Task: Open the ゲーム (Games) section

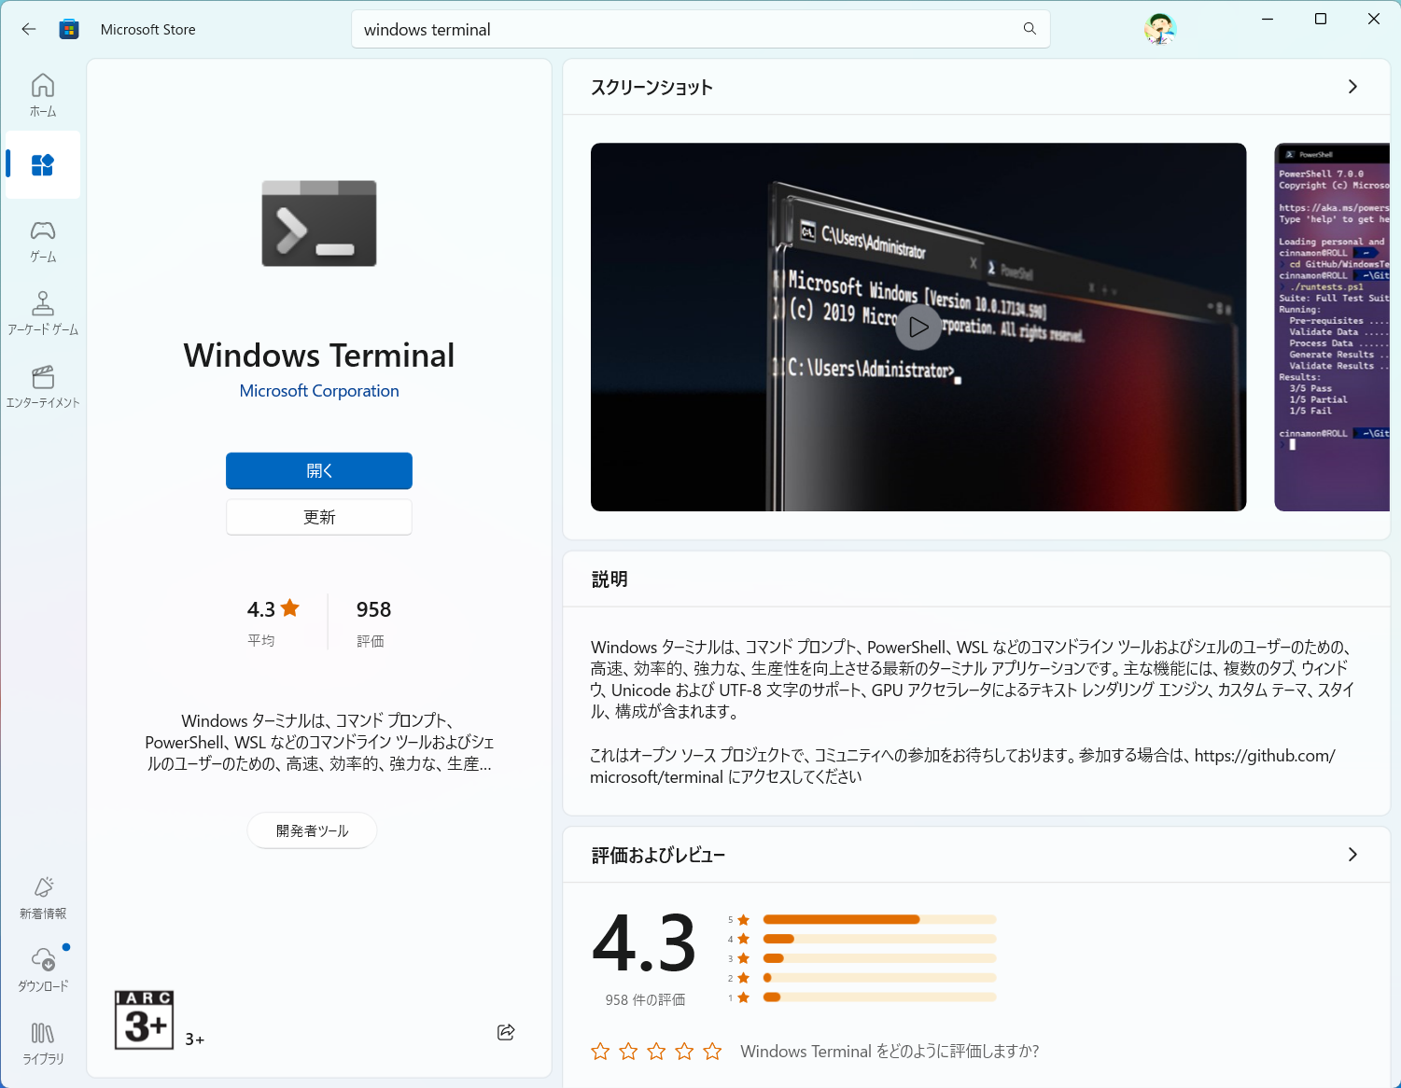Action: 43,241
